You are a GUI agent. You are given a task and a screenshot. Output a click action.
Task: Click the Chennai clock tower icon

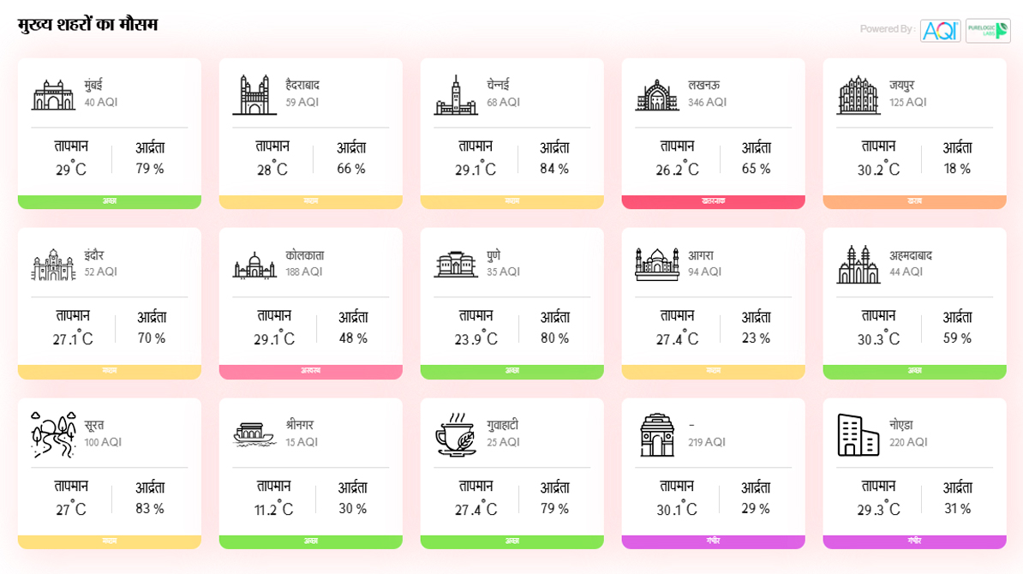456,93
